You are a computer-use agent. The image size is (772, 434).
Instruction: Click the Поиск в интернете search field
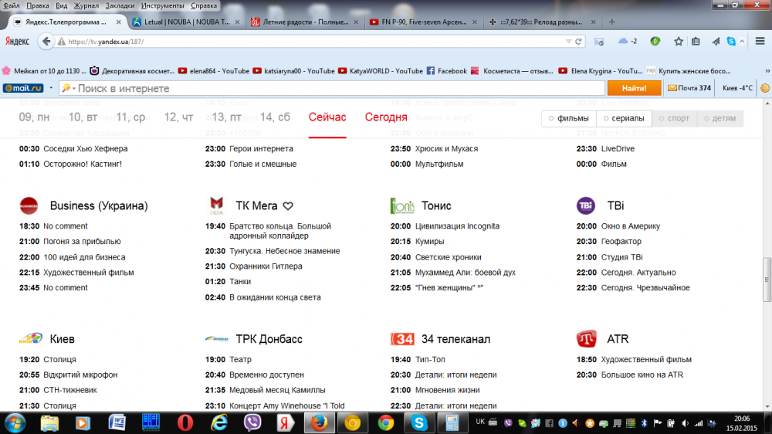click(340, 88)
